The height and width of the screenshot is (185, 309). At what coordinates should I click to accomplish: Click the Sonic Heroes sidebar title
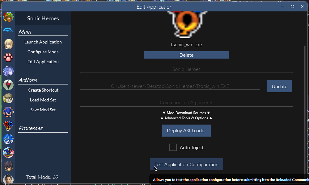point(43,18)
